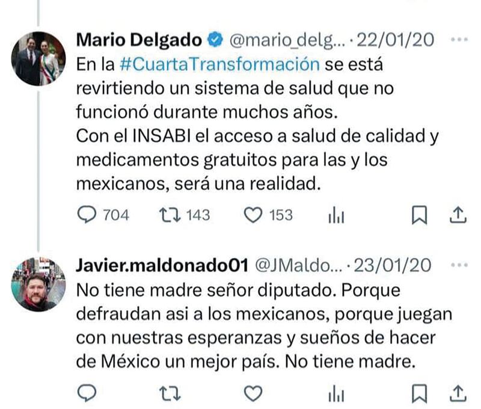Share Javier.maldonado01's reply

458,393
